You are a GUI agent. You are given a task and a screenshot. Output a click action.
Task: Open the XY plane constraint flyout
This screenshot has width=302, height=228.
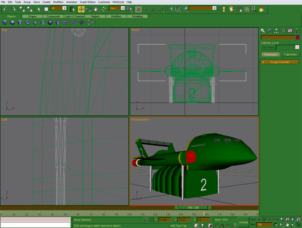coord(161,9)
